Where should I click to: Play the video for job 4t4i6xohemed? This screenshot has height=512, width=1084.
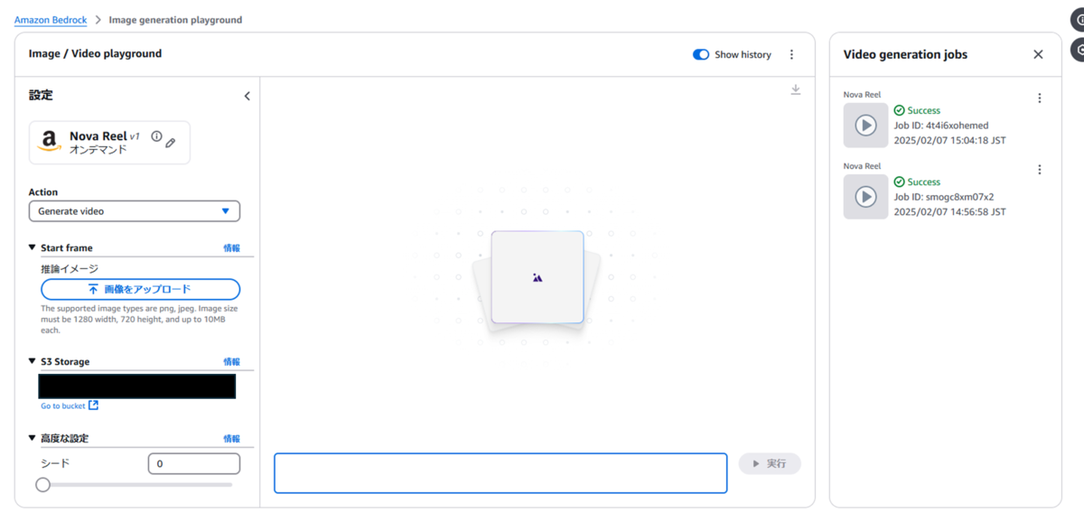(x=865, y=126)
